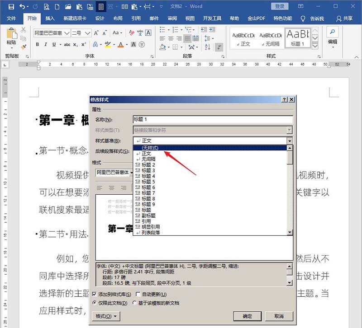The width and height of the screenshot is (362, 328).
Task: Open the 格式(O) dropdown button
Action: pos(106,316)
